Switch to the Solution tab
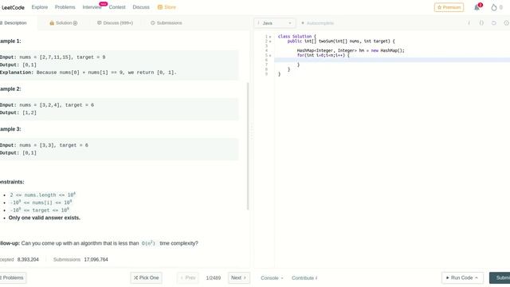The width and height of the screenshot is (510, 287). tap(64, 23)
